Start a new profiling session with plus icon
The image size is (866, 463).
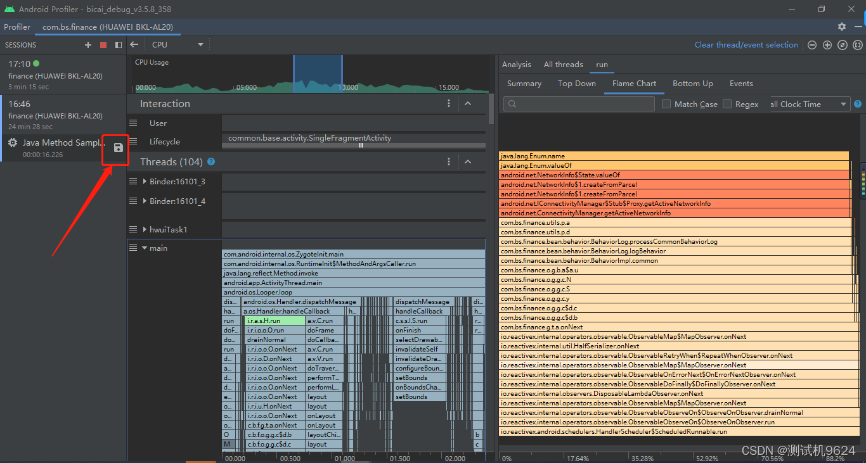tap(88, 45)
